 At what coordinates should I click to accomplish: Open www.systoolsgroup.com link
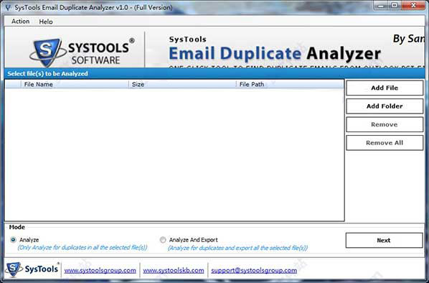[x=100, y=270]
